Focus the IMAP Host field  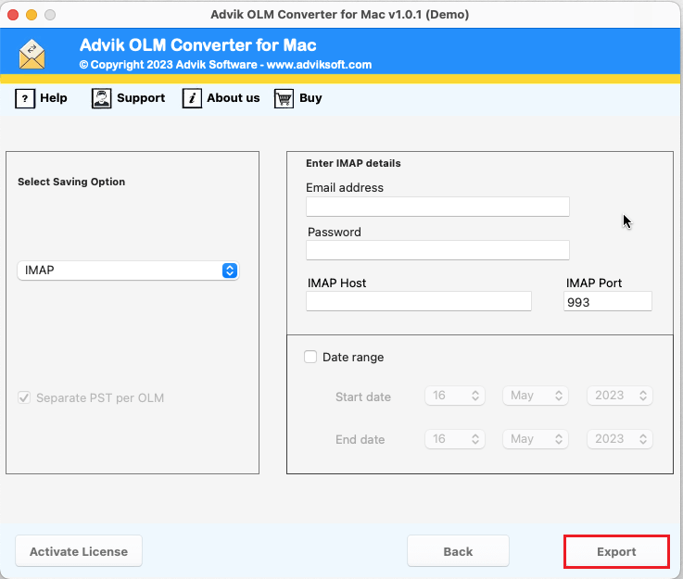418,301
